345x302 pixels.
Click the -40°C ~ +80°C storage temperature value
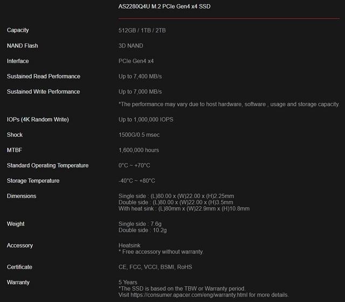[137, 181]
